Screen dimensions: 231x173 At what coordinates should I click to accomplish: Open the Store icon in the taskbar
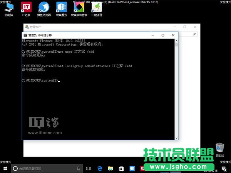coord(121,168)
